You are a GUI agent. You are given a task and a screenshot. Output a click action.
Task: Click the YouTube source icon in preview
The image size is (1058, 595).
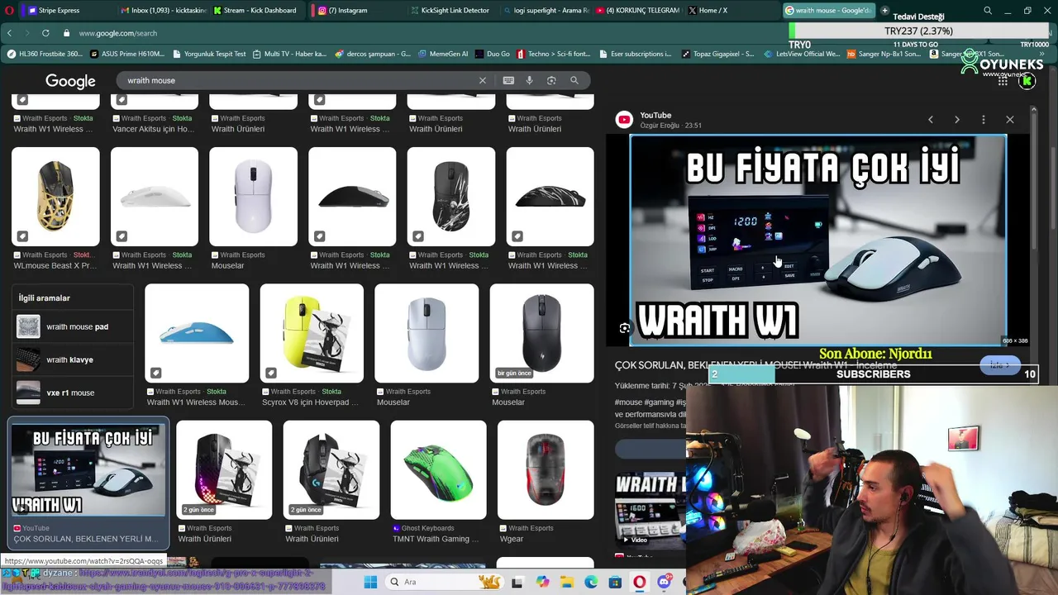click(x=624, y=120)
